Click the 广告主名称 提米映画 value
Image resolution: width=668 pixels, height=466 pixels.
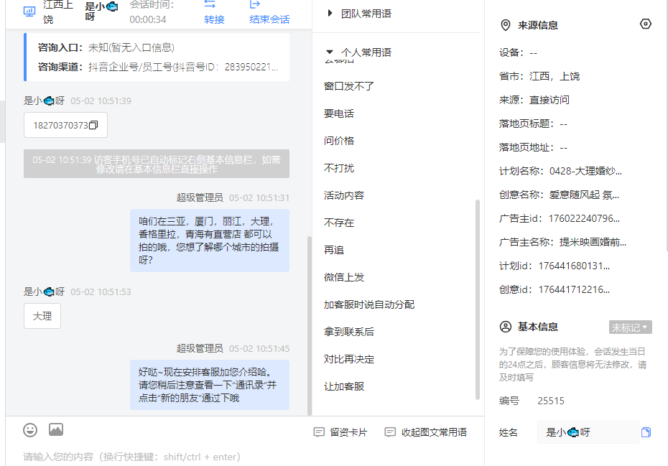593,243
